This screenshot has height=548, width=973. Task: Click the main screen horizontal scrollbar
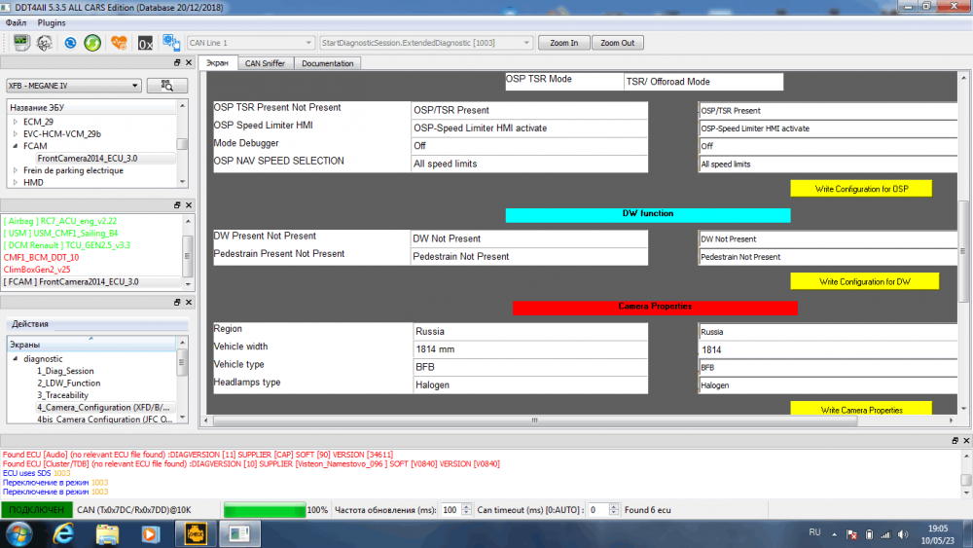(535, 420)
